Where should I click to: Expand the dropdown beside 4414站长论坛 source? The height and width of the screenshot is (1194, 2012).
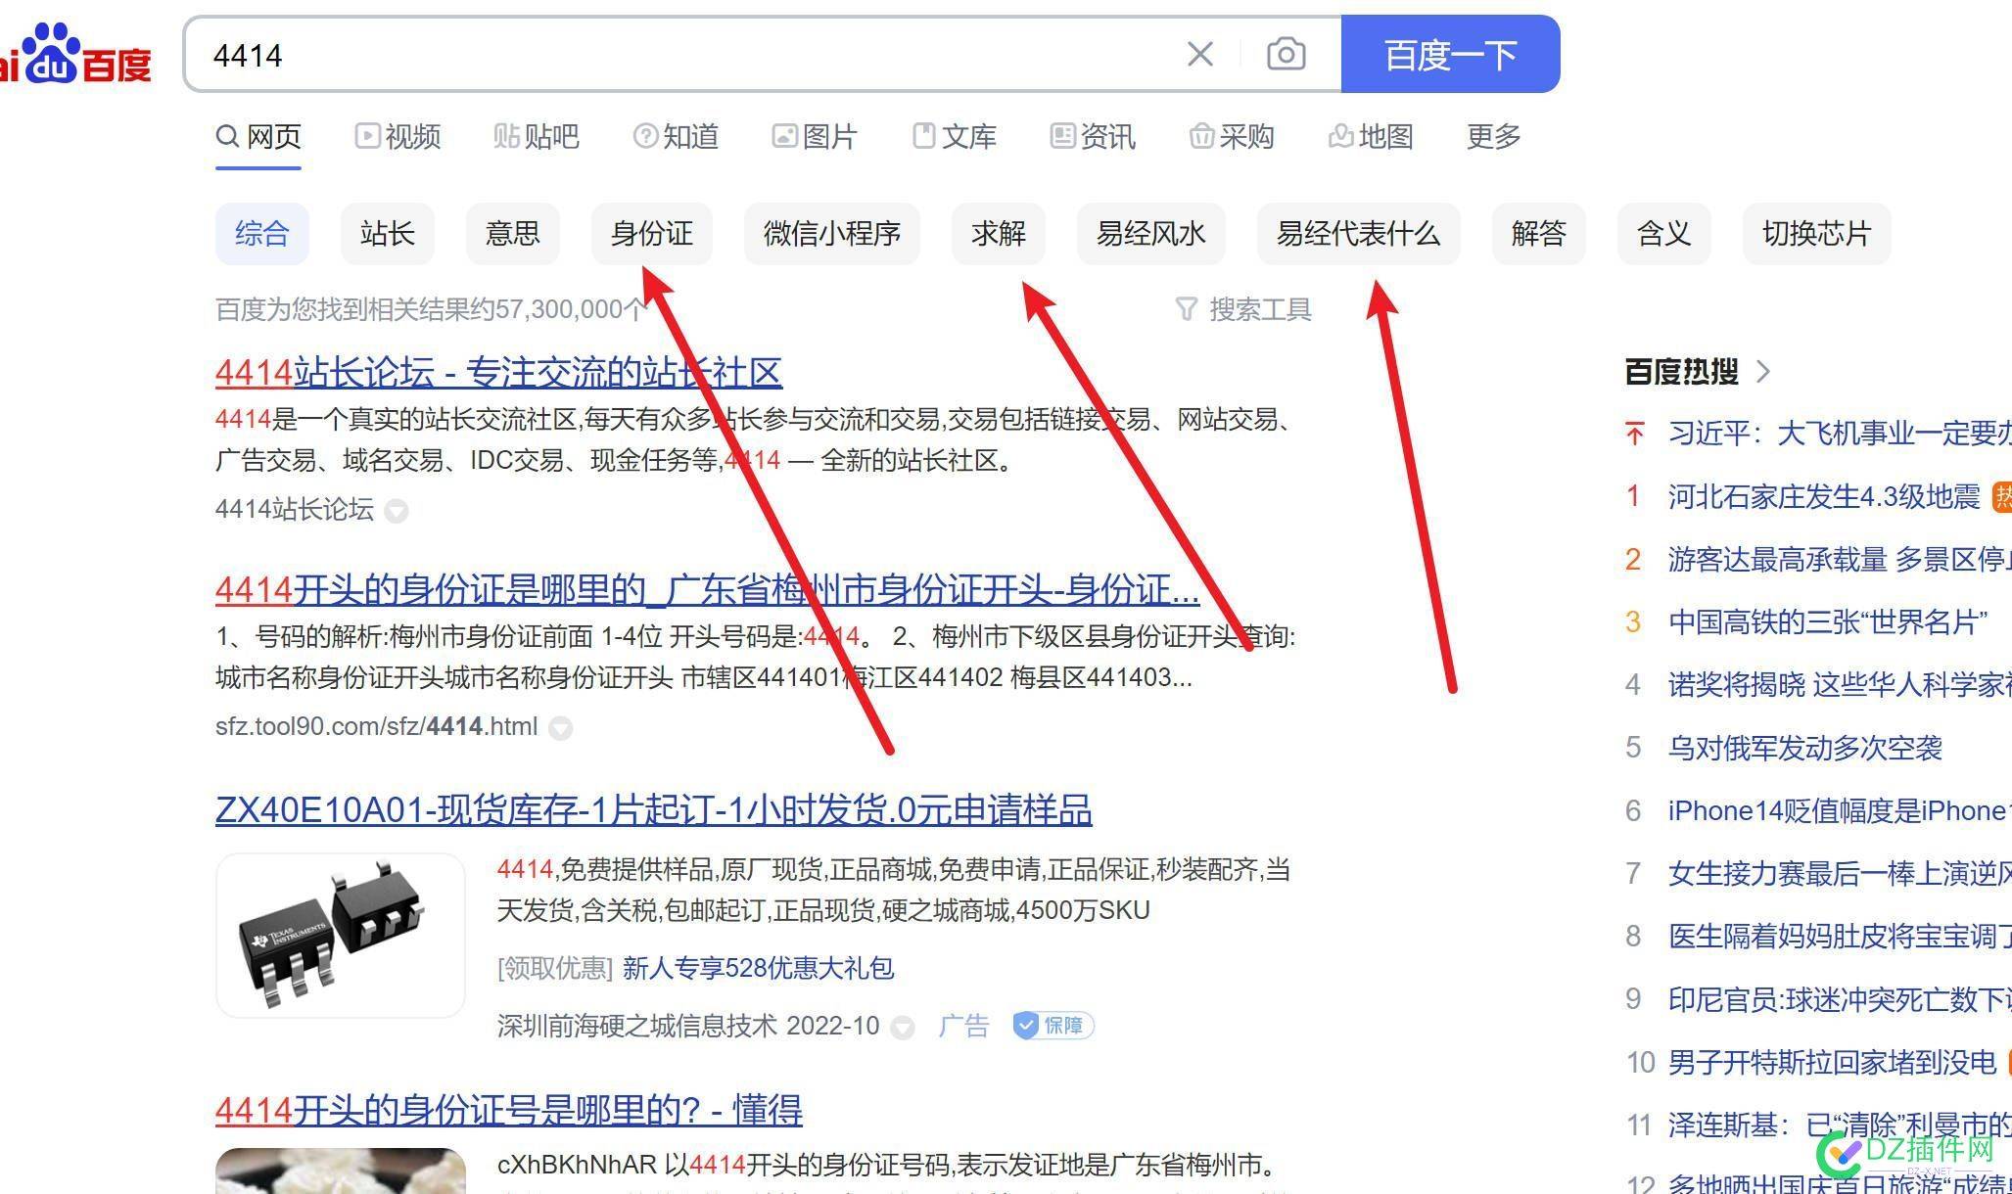tap(396, 511)
